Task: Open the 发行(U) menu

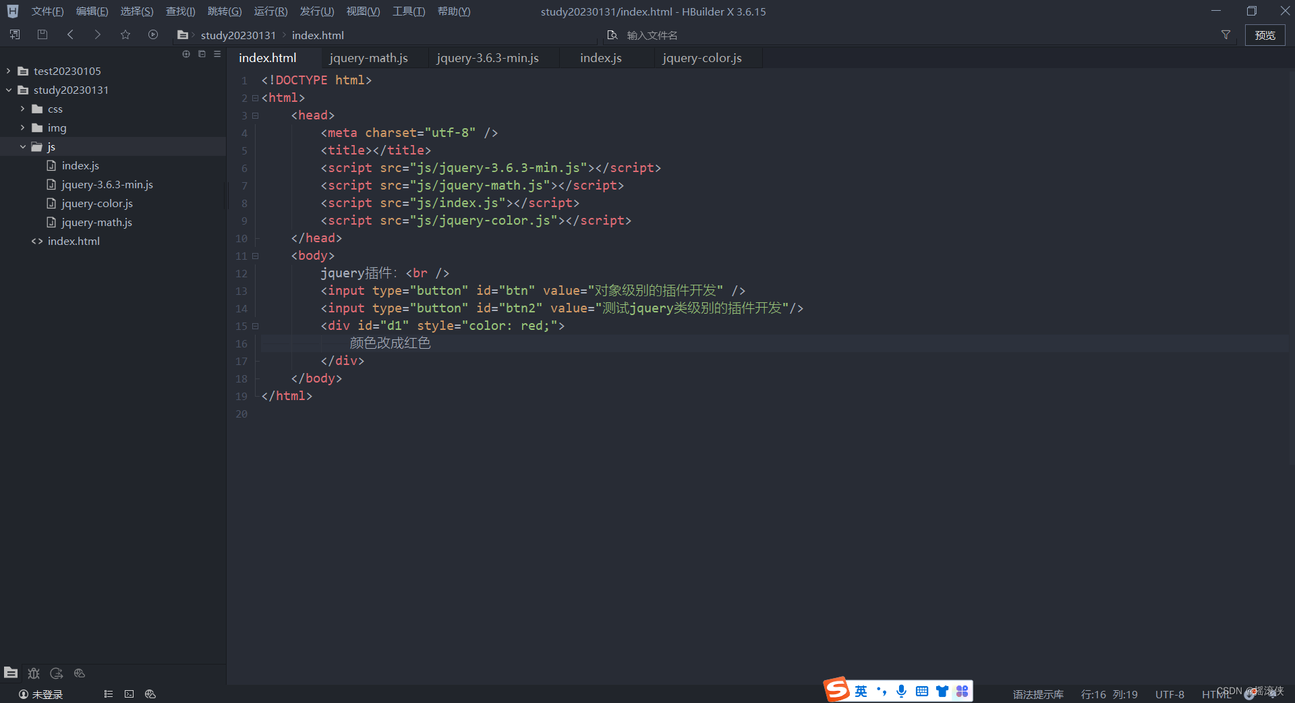Action: click(317, 11)
